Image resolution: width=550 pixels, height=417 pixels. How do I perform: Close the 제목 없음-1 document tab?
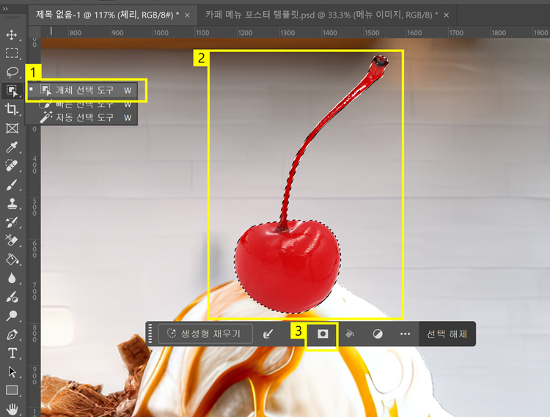coord(187,15)
